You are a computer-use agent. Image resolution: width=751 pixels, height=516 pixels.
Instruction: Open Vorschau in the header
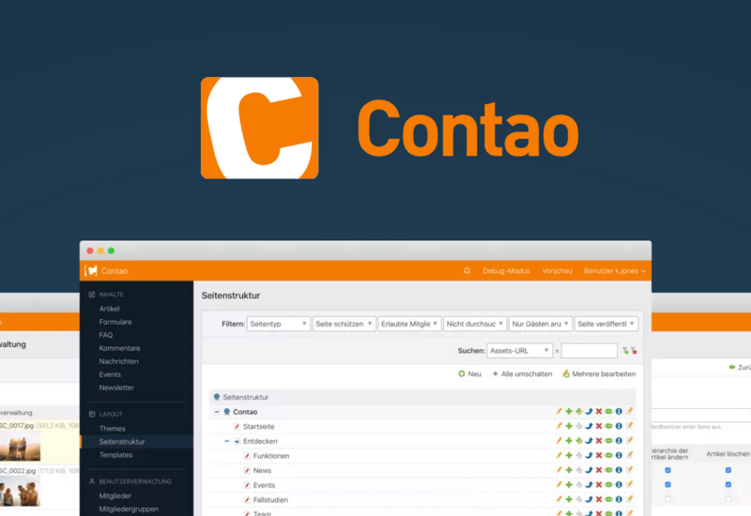pos(557,271)
